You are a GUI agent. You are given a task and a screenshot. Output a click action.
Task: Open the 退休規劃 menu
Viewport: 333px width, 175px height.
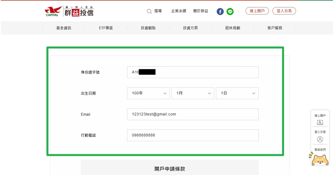233,28
